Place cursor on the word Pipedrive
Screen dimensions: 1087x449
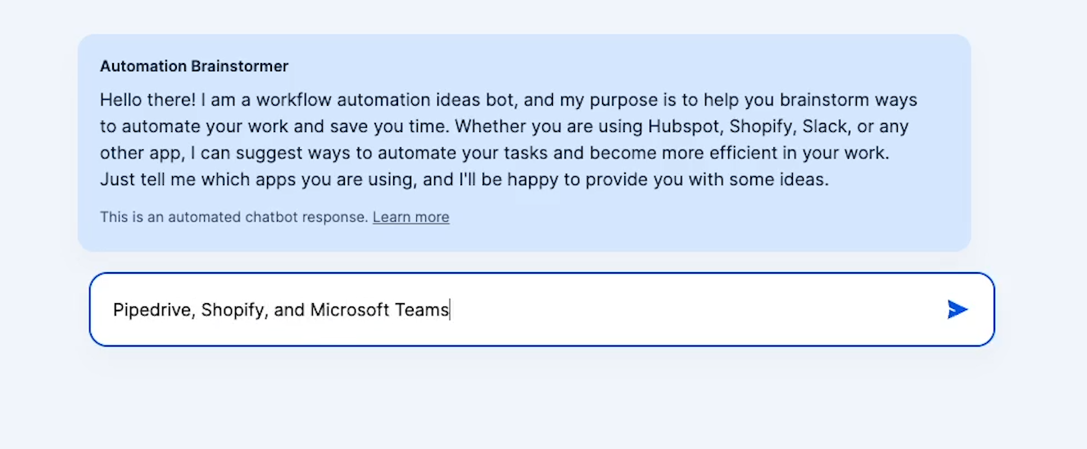152,311
